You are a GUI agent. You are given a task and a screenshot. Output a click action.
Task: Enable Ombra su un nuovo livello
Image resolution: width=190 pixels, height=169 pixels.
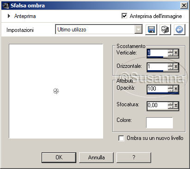point(121,138)
